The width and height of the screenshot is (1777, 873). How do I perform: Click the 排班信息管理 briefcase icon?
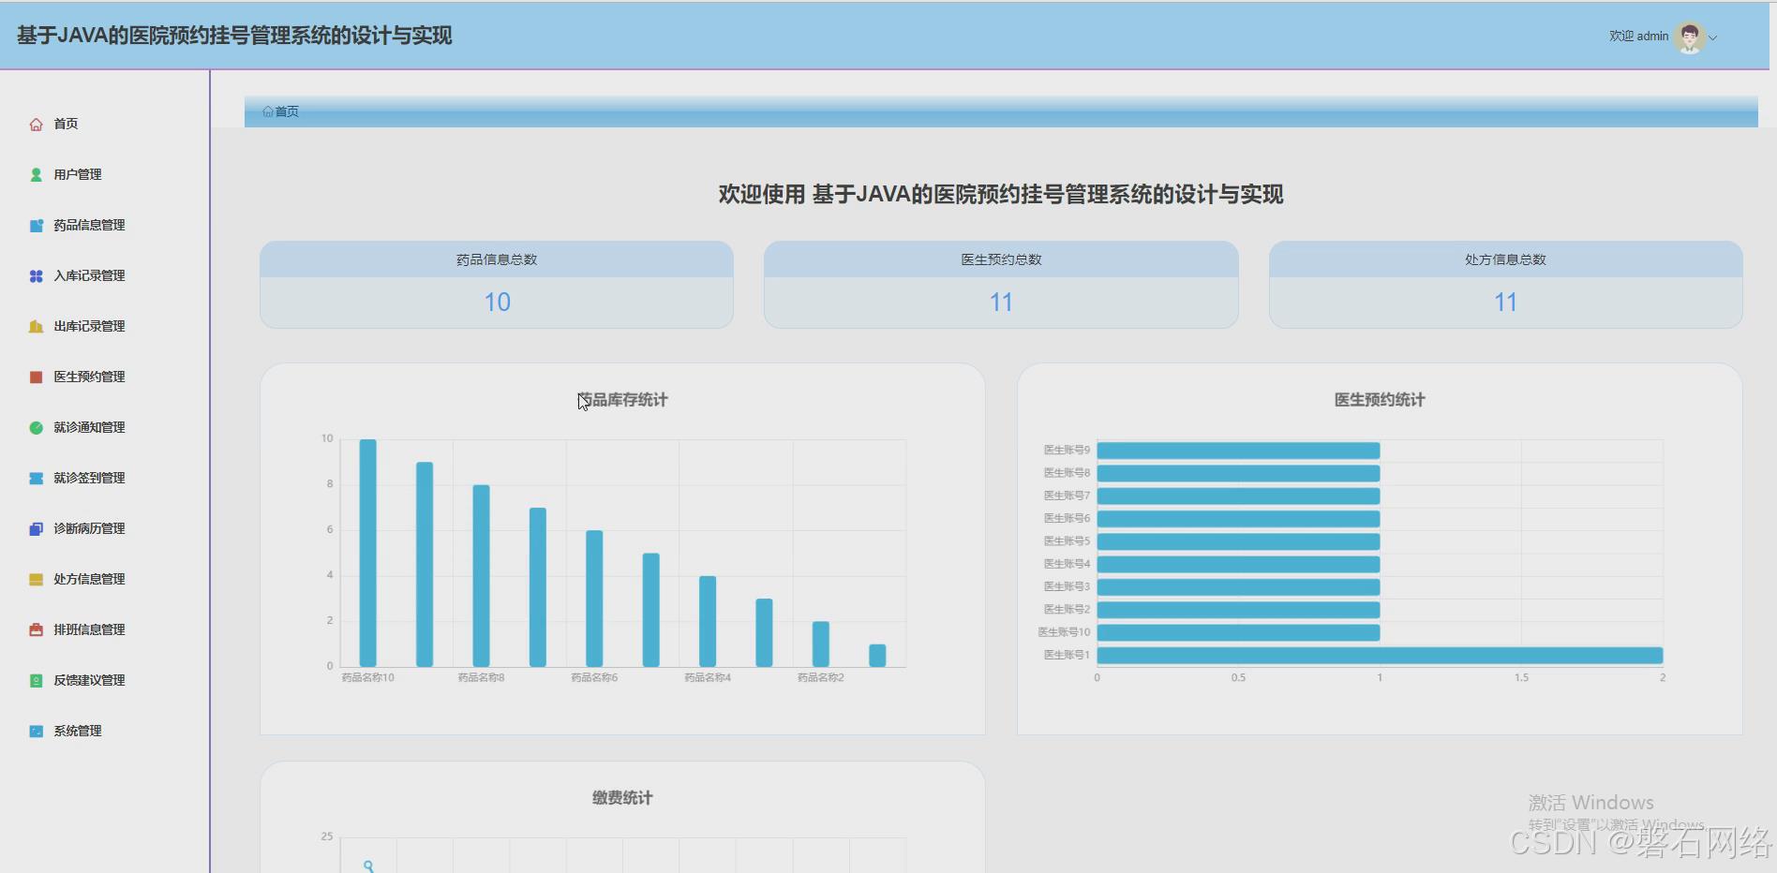pos(36,630)
